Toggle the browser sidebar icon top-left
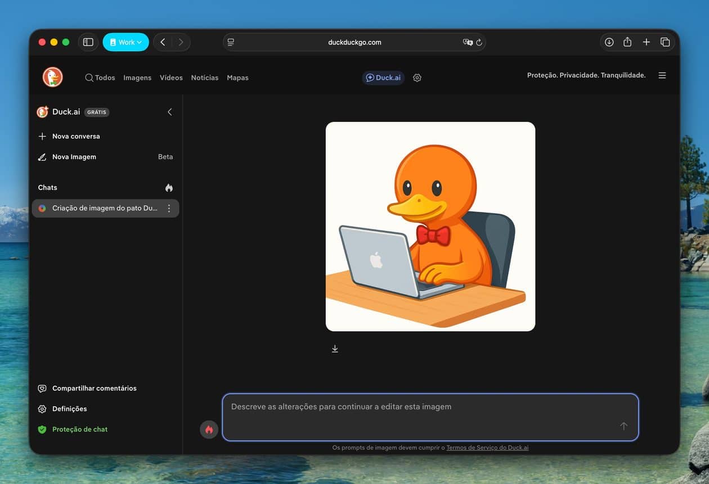The height and width of the screenshot is (484, 709). [88, 42]
